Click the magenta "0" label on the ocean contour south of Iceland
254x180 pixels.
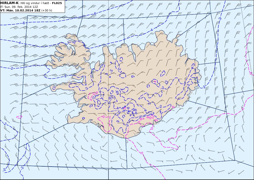(142, 153)
